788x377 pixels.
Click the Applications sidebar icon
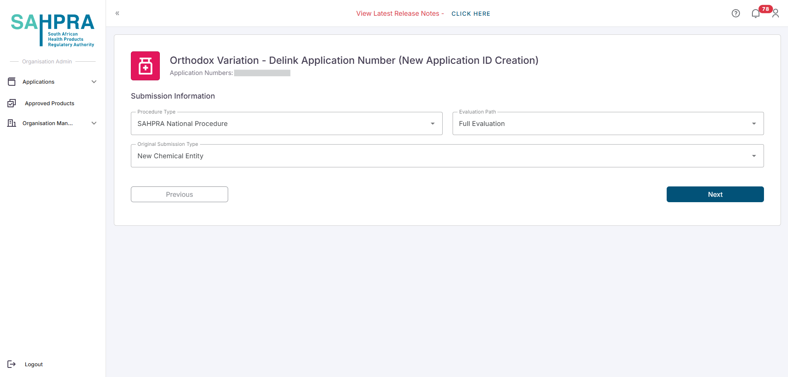tap(12, 82)
